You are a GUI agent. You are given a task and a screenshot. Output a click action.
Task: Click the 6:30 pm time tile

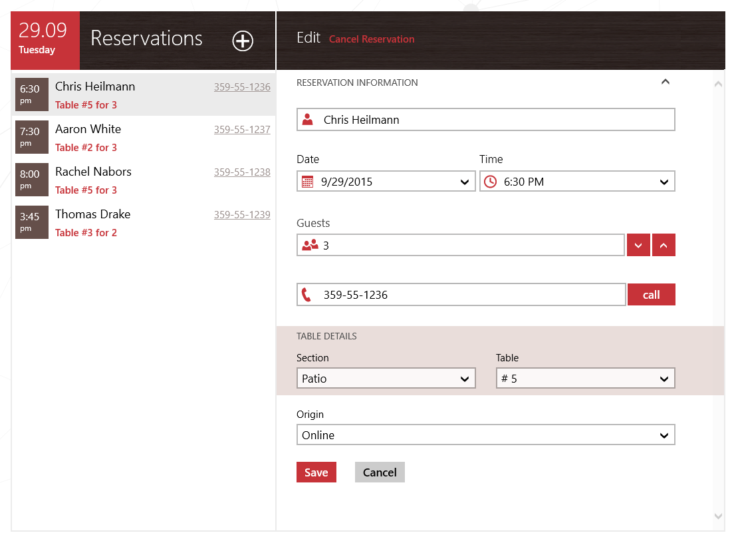point(32,94)
